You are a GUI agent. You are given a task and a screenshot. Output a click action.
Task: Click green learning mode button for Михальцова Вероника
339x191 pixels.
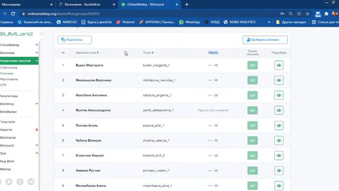[253, 80]
